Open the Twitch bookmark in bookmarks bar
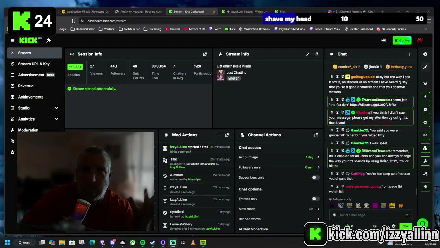440x248 pixels. pyautogui.click(x=215, y=29)
